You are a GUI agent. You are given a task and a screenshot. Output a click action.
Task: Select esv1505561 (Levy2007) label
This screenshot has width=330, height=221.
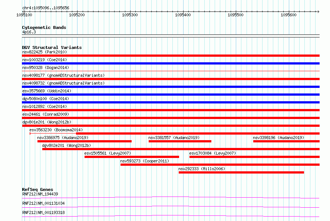click(x=108, y=153)
